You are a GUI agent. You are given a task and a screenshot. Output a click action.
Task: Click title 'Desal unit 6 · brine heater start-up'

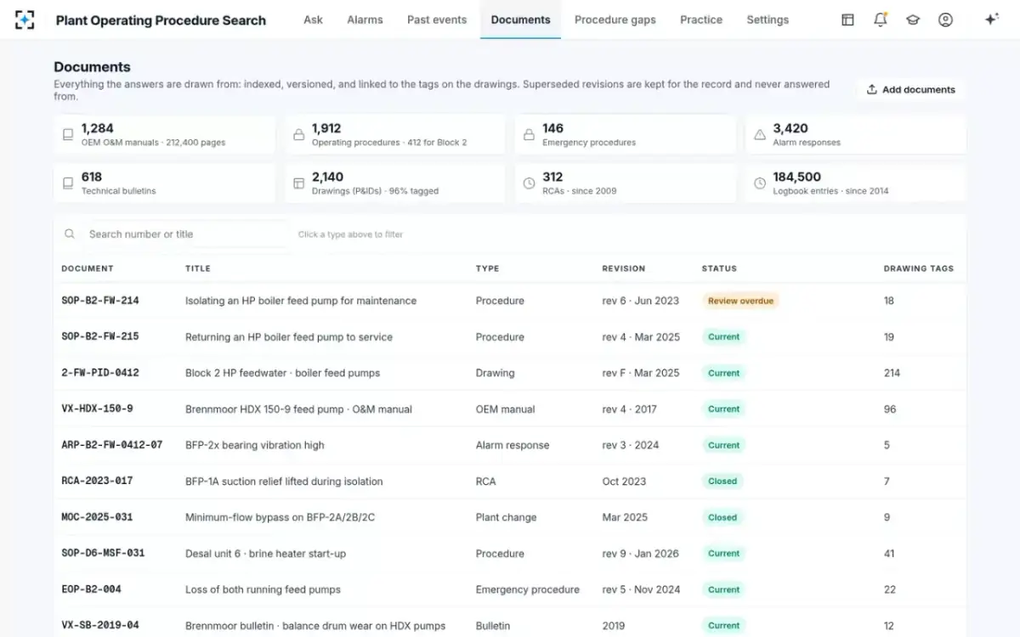point(265,554)
